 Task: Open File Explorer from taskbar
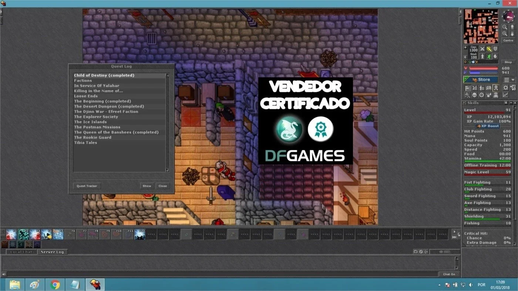(15, 284)
